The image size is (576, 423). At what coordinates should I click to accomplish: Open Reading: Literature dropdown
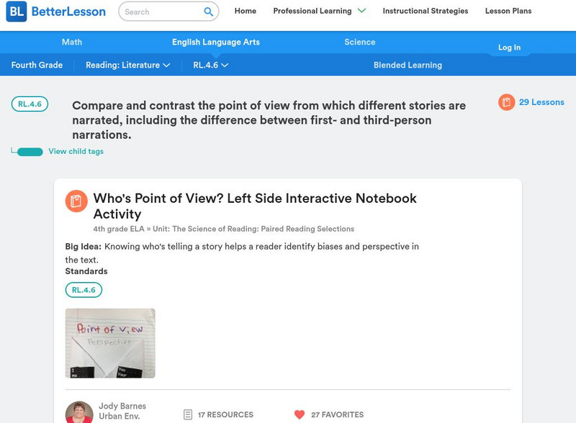pos(127,65)
